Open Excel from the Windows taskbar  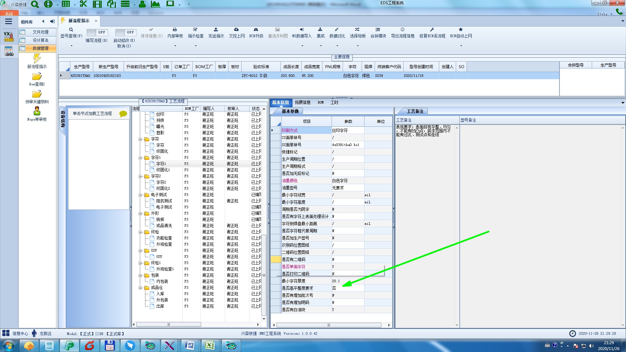pos(210,345)
